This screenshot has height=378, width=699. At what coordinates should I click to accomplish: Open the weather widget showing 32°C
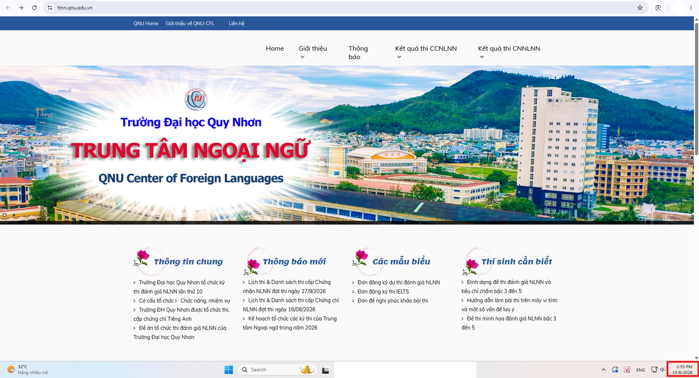pyautogui.click(x=27, y=370)
